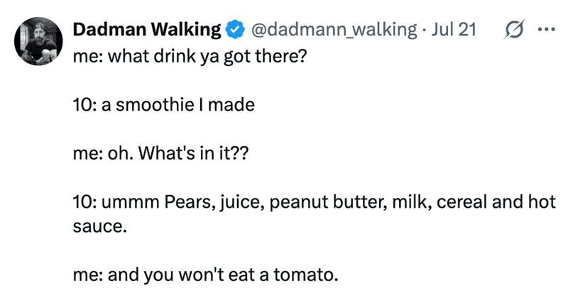Screen dimensions: 568x293
Task: Open Dadman Walking's profile avatar
Action: 38,41
